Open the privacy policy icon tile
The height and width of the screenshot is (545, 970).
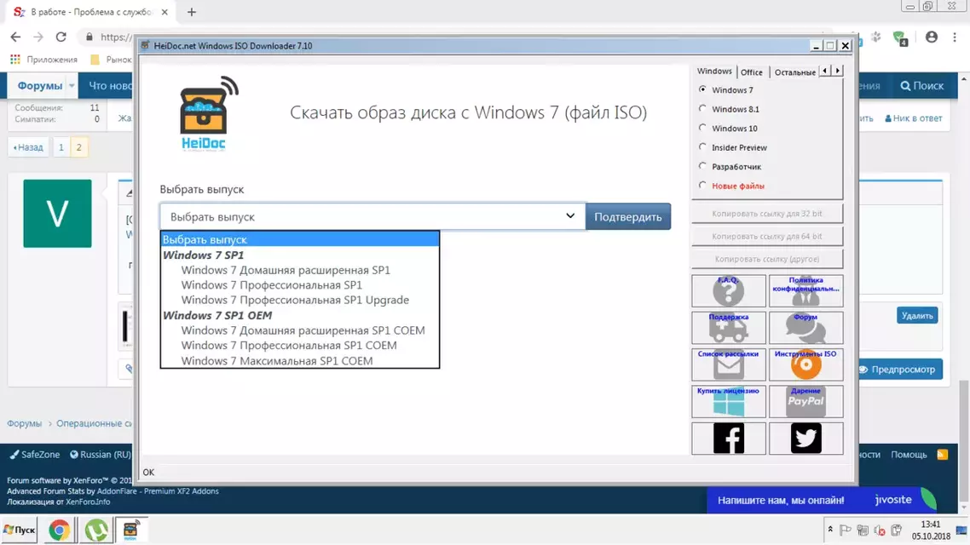pos(805,290)
